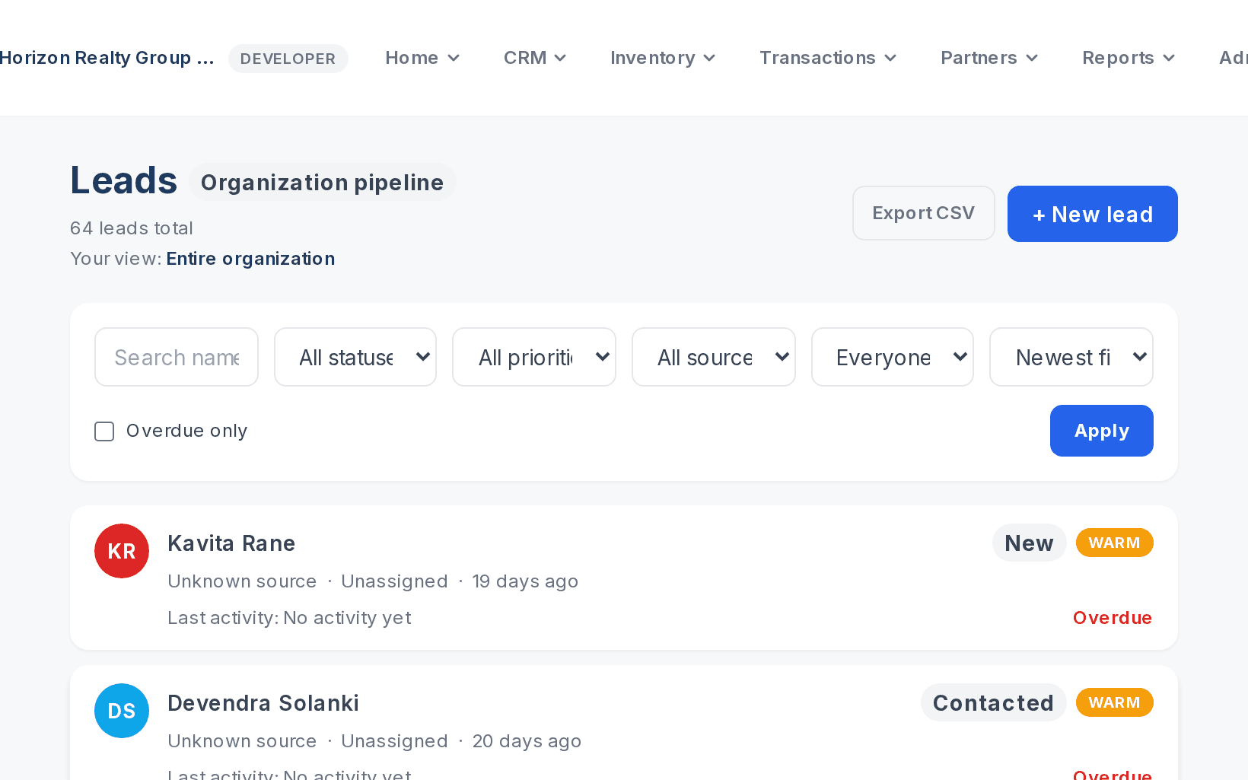The height and width of the screenshot is (780, 1248).
Task: Open the Newest first sort dropdown
Action: pos(1071,357)
